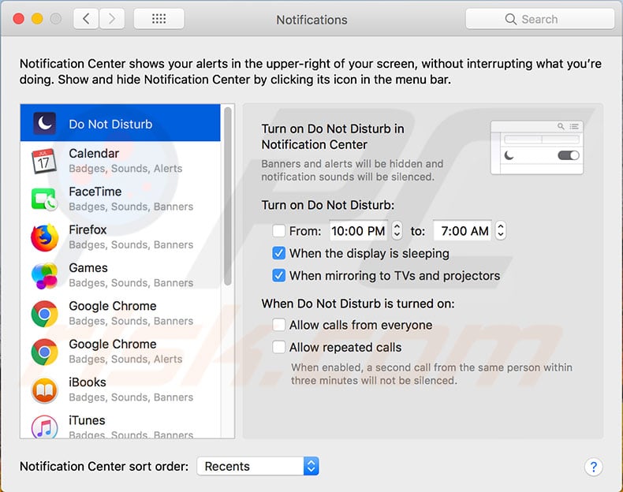Click the app list scrollbar
The width and height of the screenshot is (623, 492).
pos(228,196)
